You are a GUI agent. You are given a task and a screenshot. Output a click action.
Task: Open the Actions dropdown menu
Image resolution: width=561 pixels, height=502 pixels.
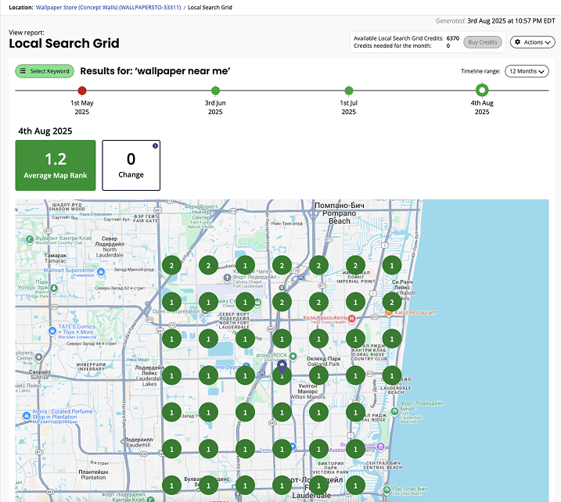[x=532, y=42]
